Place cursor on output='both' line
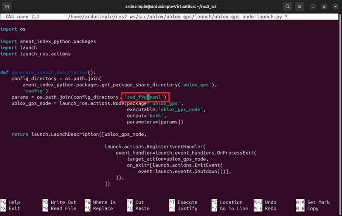This screenshot has width=342, height=216. click(x=146, y=116)
